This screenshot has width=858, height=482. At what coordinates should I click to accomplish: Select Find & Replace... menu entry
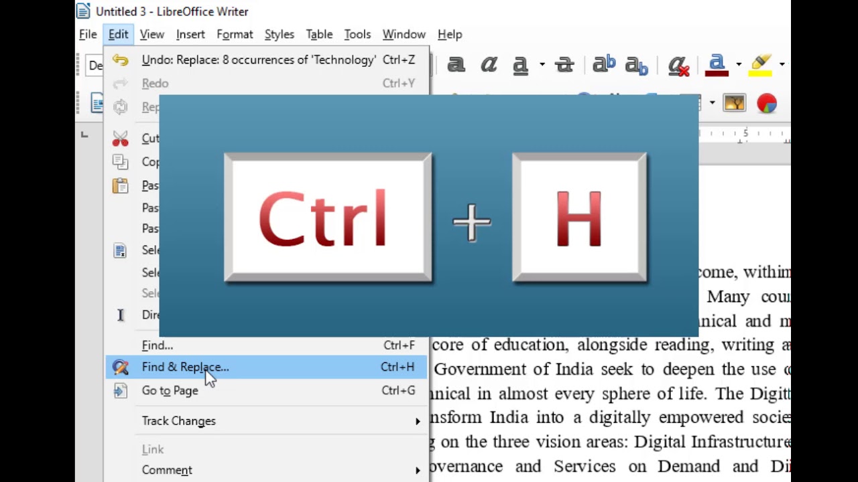point(265,367)
